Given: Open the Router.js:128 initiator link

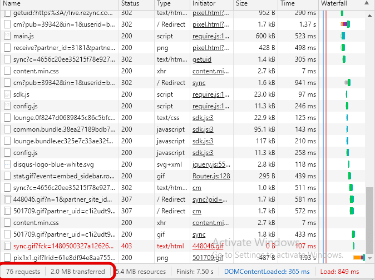Looking at the screenshot, I should coord(211,176).
